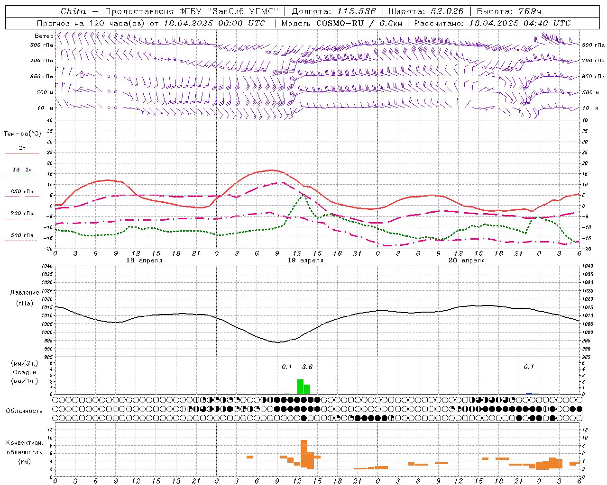The height and width of the screenshot is (485, 607).
Task: Select the longitude value "Долгота: 113.536"
Action: 334,11
